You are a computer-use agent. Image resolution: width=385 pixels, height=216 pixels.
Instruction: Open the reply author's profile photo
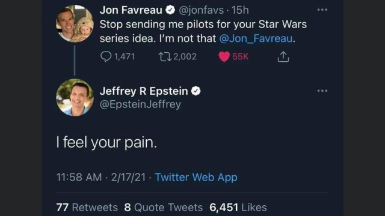pyautogui.click(x=75, y=97)
